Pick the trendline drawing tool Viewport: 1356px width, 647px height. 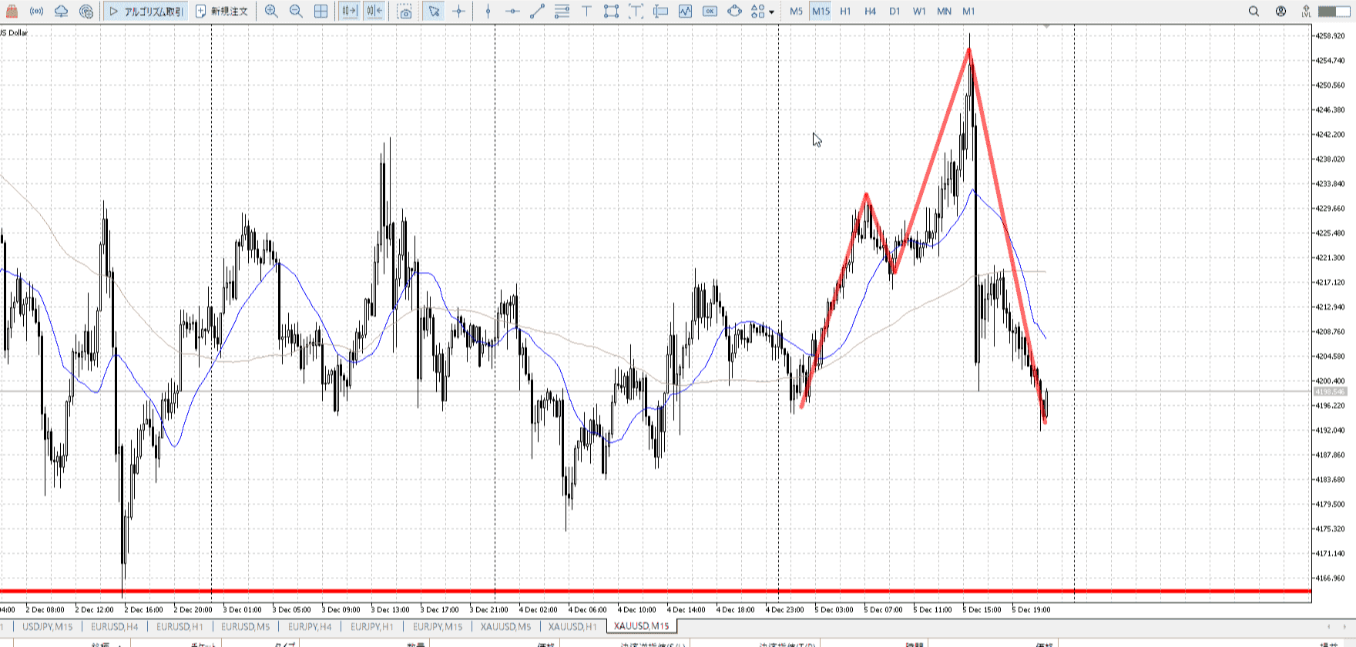click(x=537, y=12)
